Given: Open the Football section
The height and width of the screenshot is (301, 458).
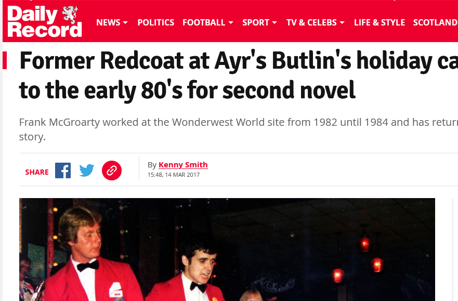Looking at the screenshot, I should (x=204, y=22).
